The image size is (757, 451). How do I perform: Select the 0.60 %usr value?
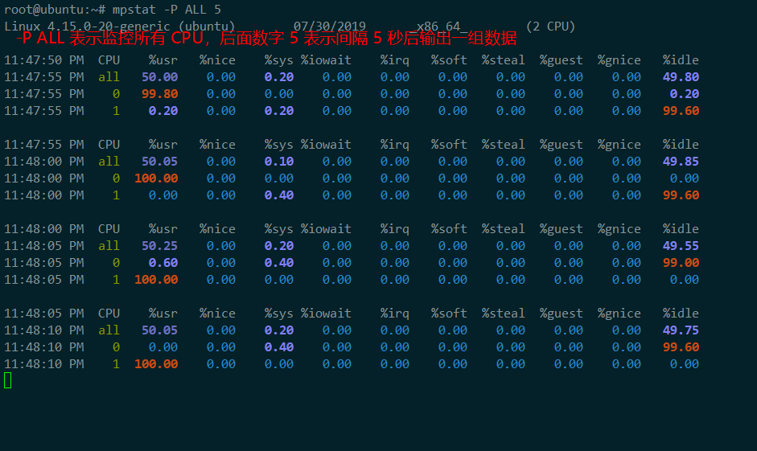click(163, 263)
